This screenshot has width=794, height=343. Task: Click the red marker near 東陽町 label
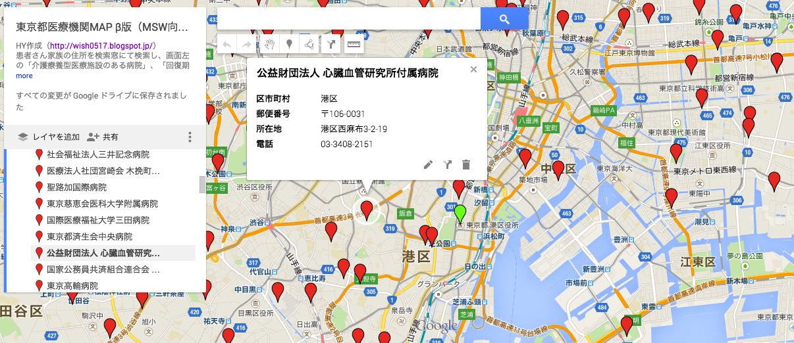pos(671,197)
